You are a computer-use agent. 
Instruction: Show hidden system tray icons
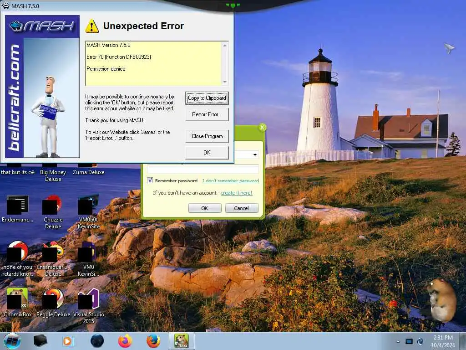(398, 341)
